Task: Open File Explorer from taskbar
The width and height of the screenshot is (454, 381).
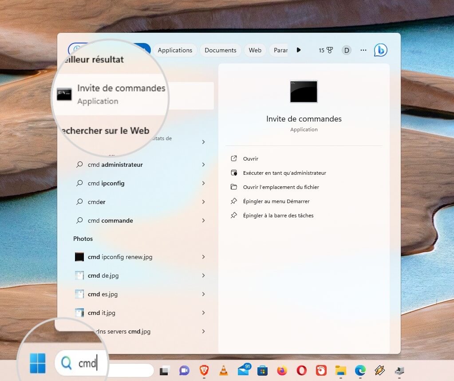Action: tap(341, 370)
